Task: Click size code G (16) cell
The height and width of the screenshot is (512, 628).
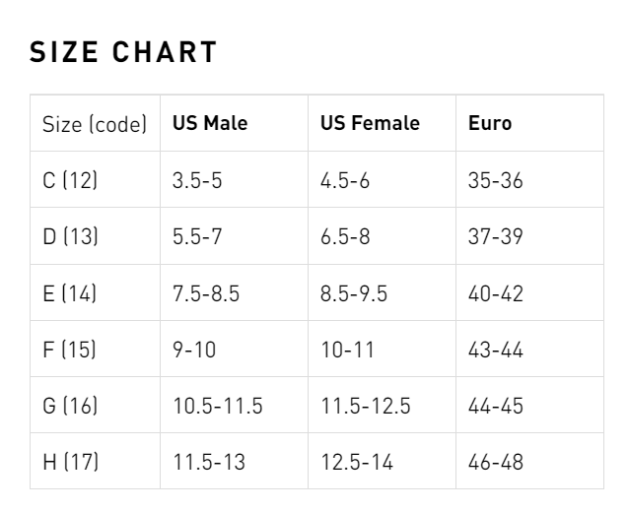Action: 71,406
